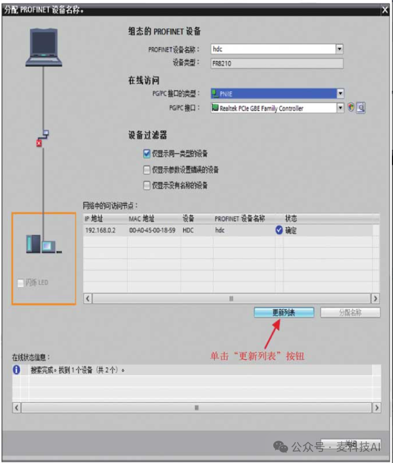Click the network port connector icon

pyautogui.click(x=46, y=133)
